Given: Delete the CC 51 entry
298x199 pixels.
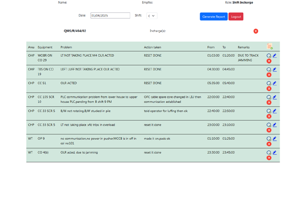Looking at the screenshot, I should (x=269, y=89).
